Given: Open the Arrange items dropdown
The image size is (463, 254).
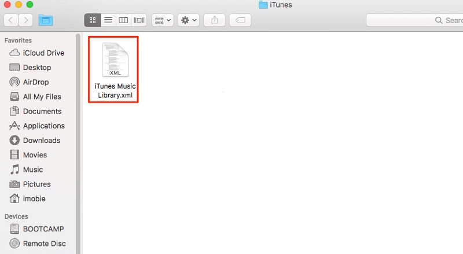Looking at the screenshot, I should [x=163, y=20].
